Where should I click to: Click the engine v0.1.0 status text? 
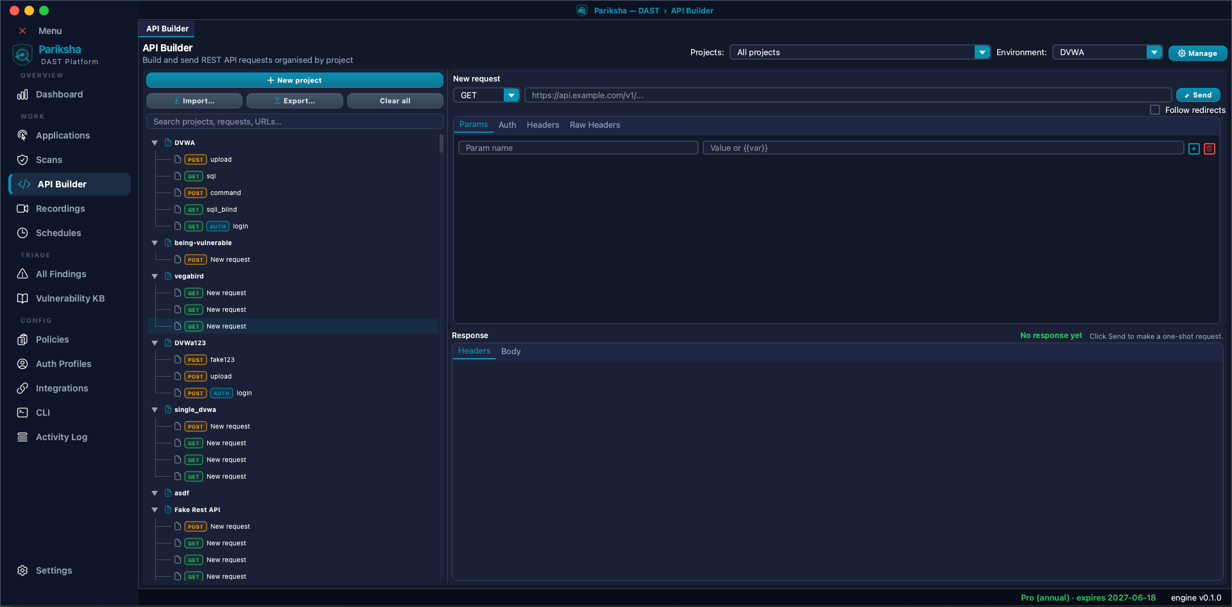(1196, 597)
